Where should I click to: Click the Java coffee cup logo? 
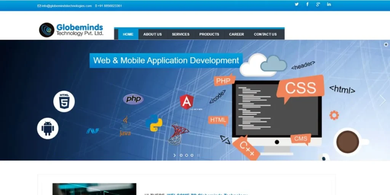(x=125, y=126)
